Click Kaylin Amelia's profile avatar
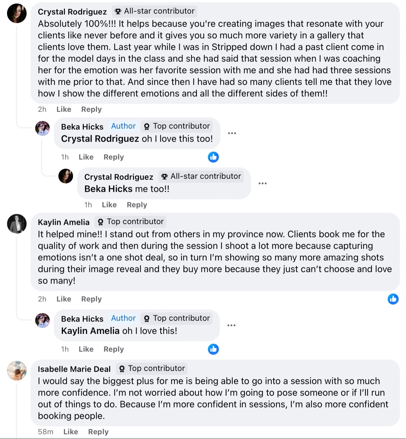This screenshot has width=406, height=439. pos(17,224)
